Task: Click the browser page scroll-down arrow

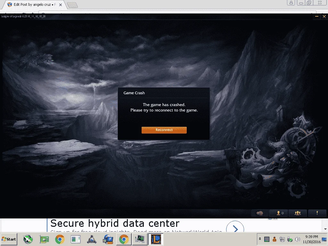Action: [326, 229]
